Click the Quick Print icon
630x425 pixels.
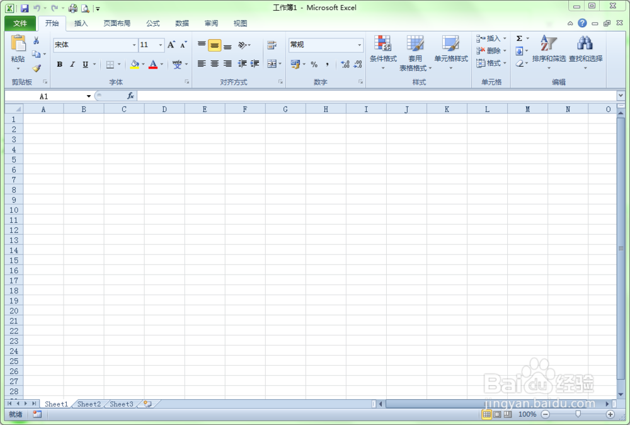72,8
